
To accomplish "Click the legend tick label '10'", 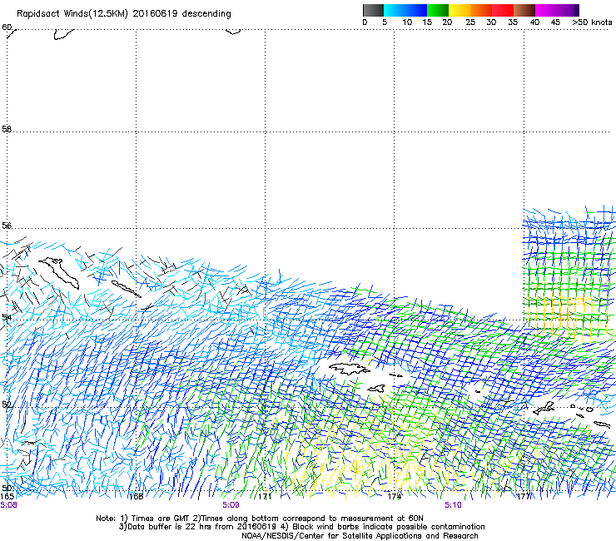I will tap(407, 22).
